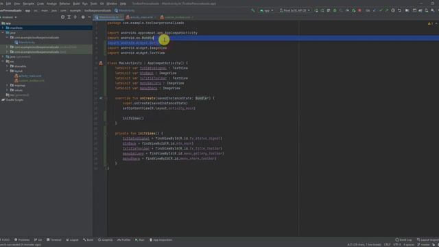
Task: Open the Analyze menu
Action: 51,3
